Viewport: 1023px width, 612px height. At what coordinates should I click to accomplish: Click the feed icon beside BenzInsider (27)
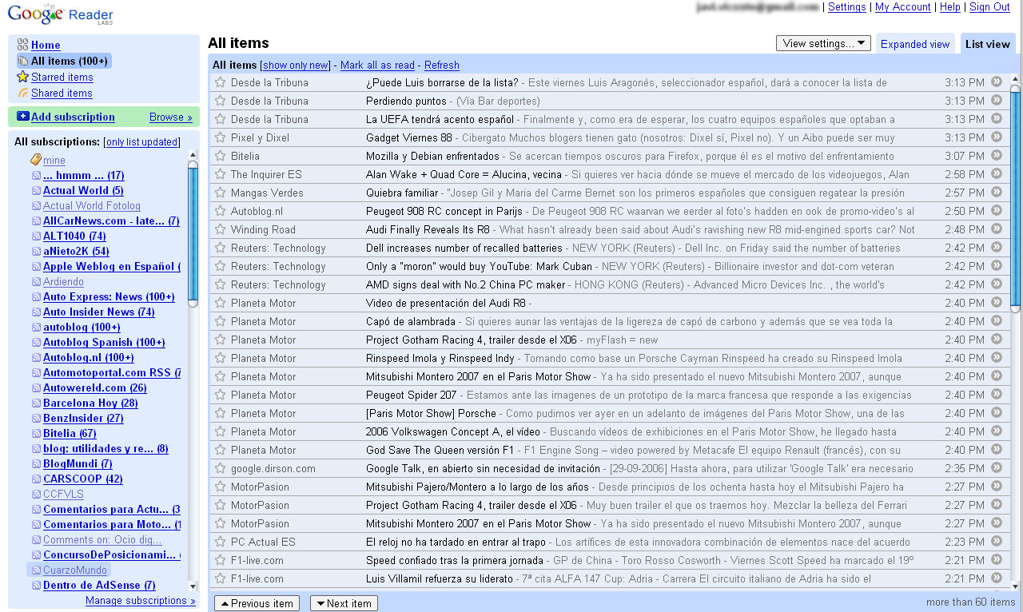36,418
